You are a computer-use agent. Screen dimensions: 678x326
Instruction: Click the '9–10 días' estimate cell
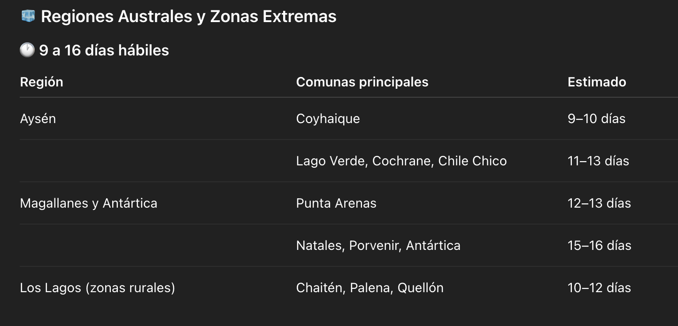(596, 118)
